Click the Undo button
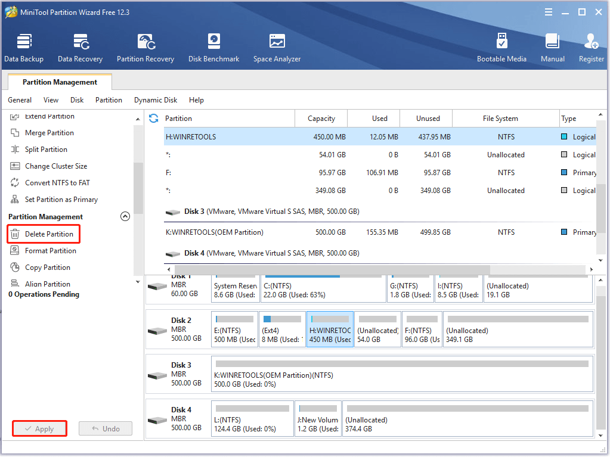This screenshot has height=457, width=610. [x=106, y=428]
